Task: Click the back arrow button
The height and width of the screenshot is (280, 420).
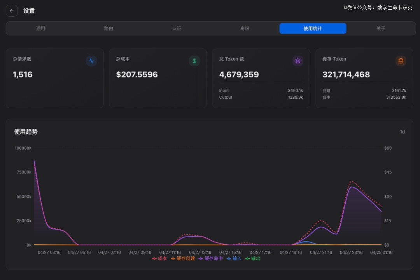Action: 12,11
